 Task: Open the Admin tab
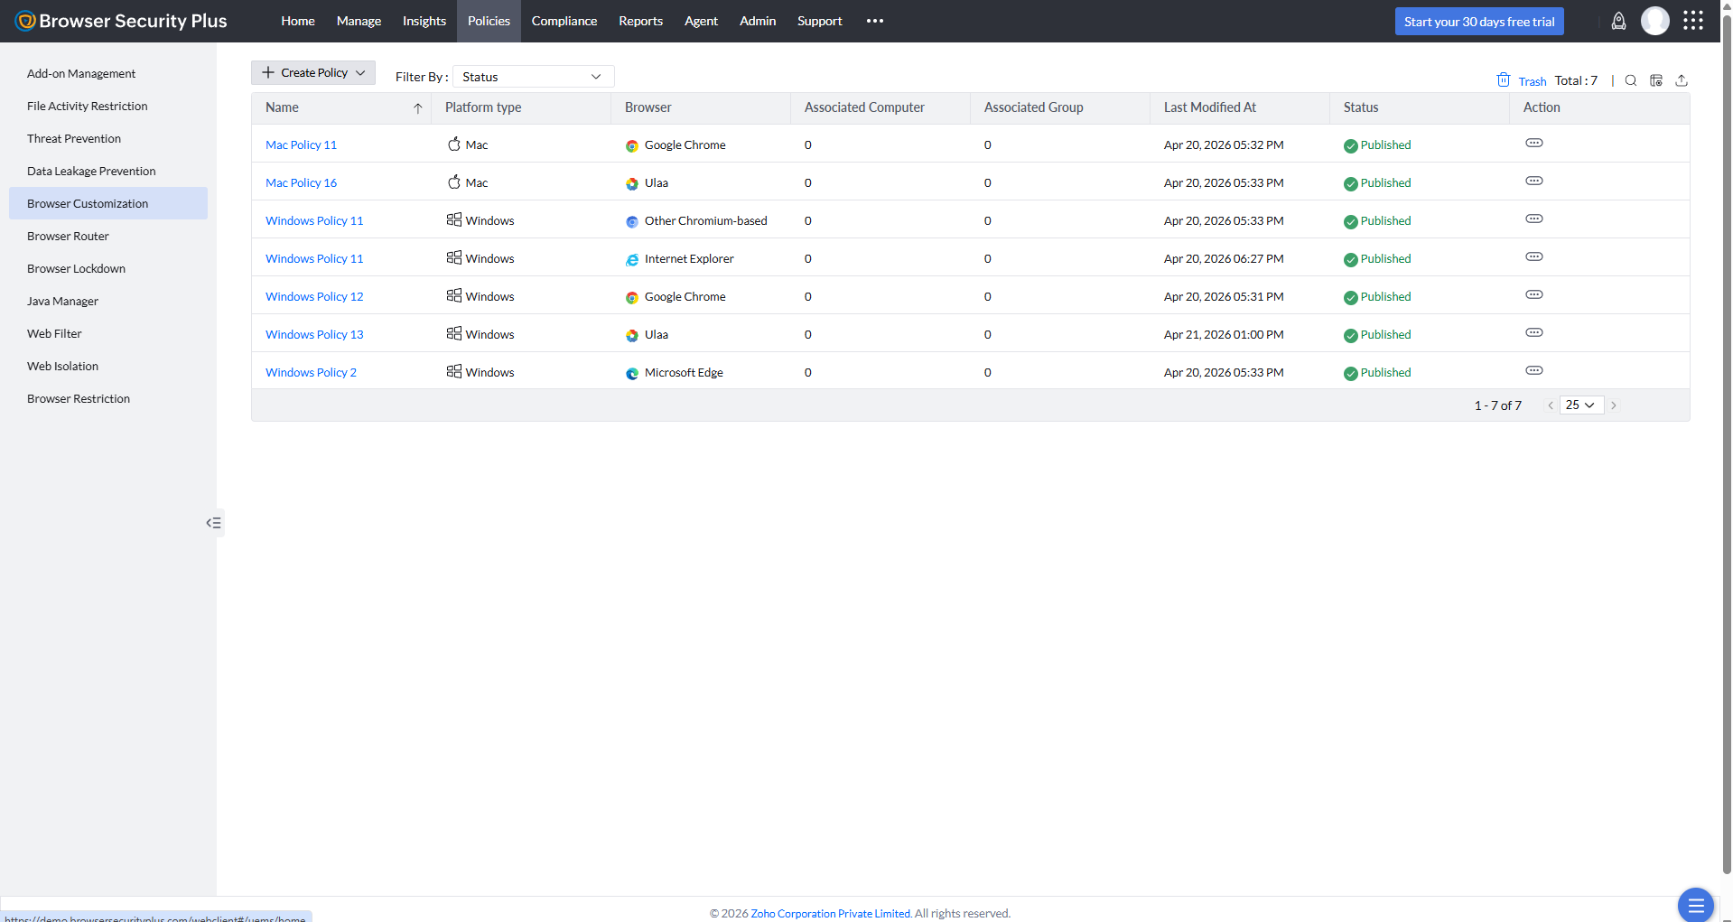pyautogui.click(x=758, y=21)
